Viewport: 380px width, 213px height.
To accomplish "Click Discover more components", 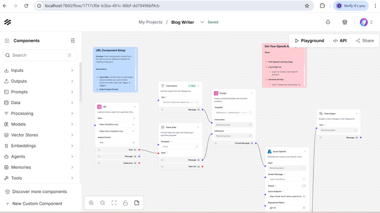I will pos(36,192).
